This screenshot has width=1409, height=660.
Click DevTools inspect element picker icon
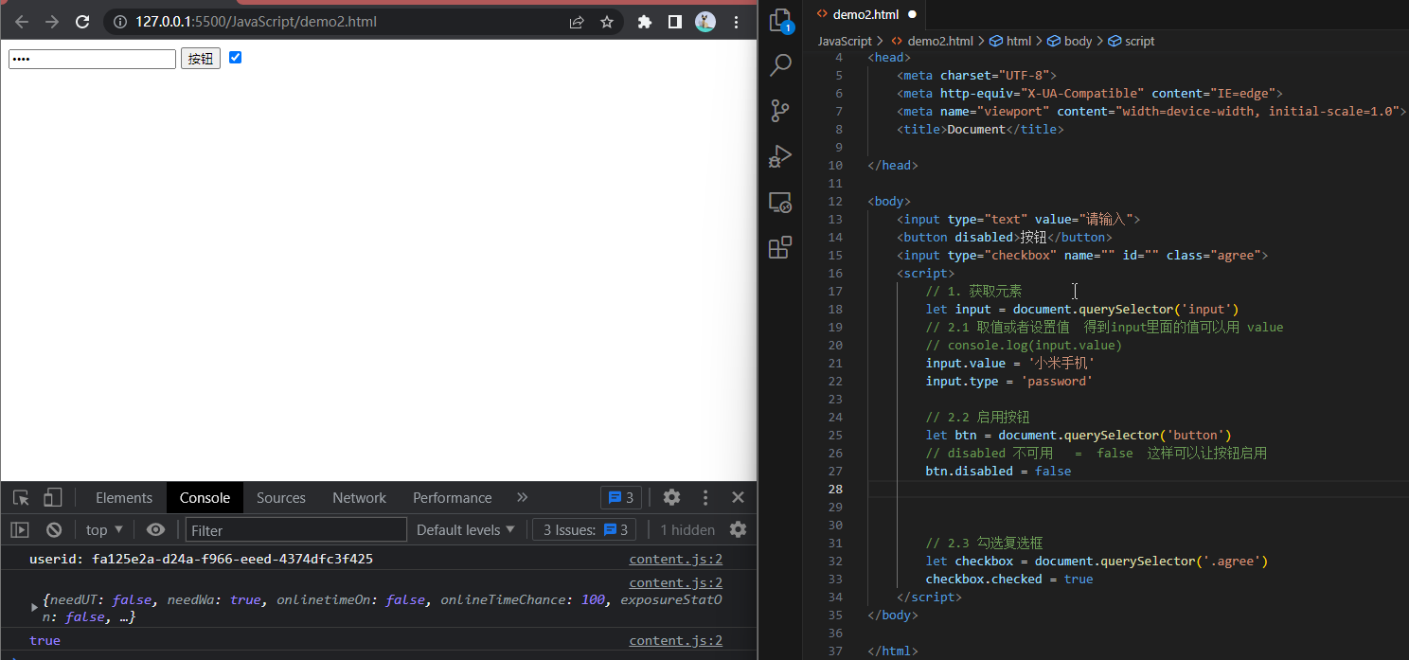pyautogui.click(x=21, y=497)
